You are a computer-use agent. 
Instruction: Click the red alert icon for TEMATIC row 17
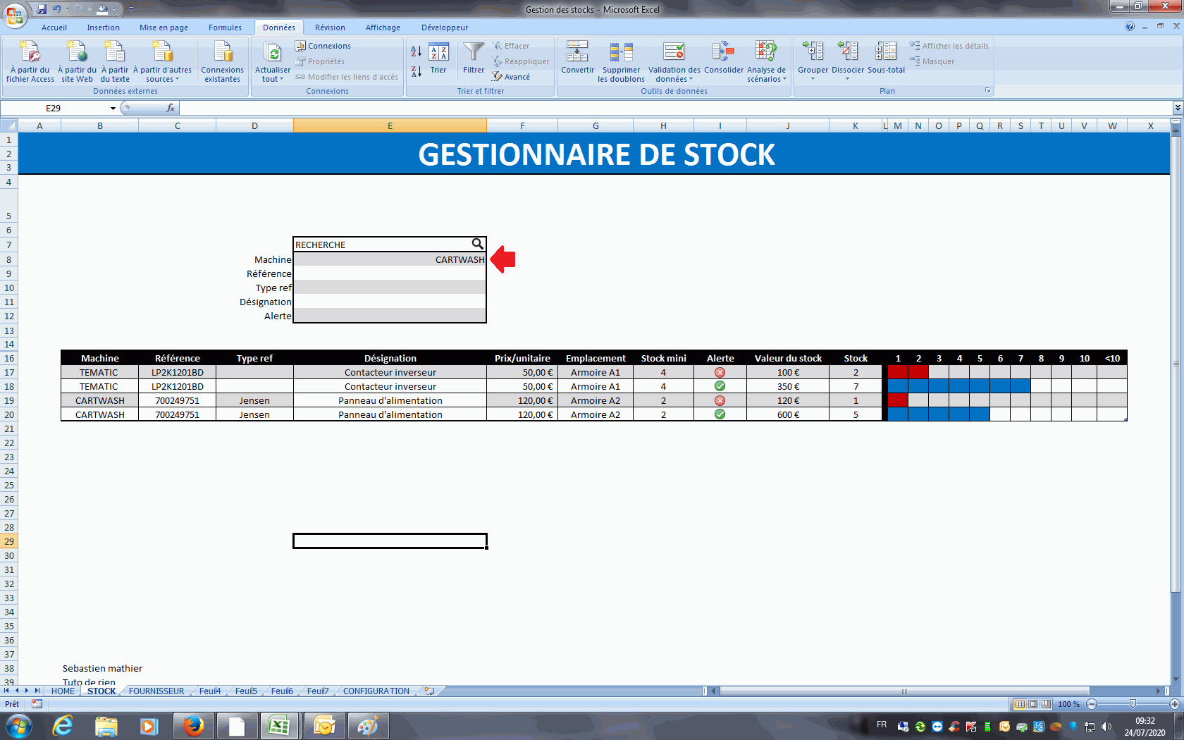tap(720, 372)
